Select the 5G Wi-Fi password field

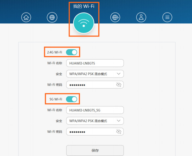coord(91,132)
